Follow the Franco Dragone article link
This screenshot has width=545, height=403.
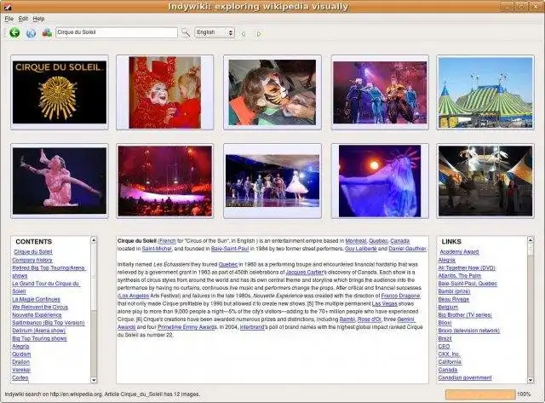[x=401, y=296]
